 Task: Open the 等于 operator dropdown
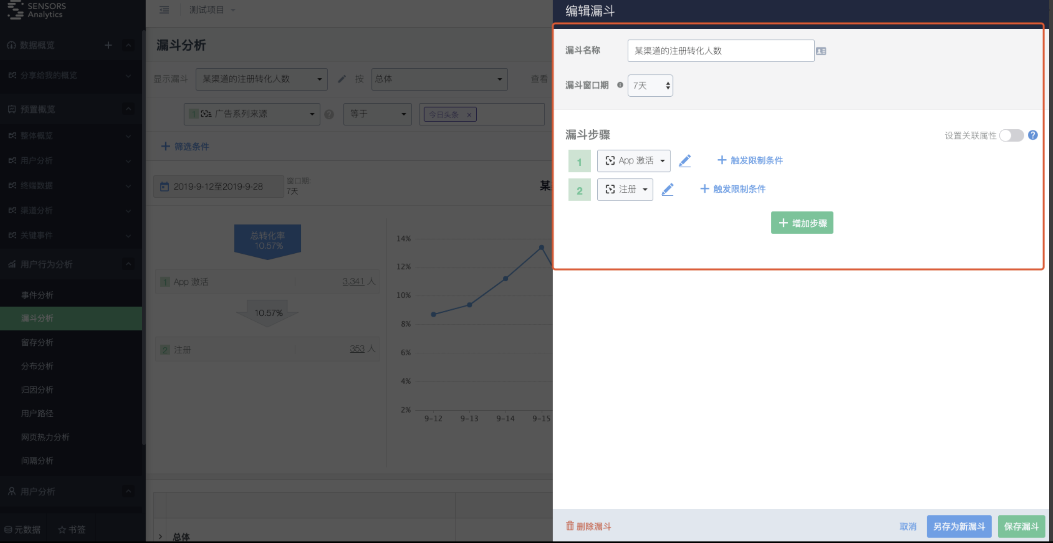tap(377, 114)
